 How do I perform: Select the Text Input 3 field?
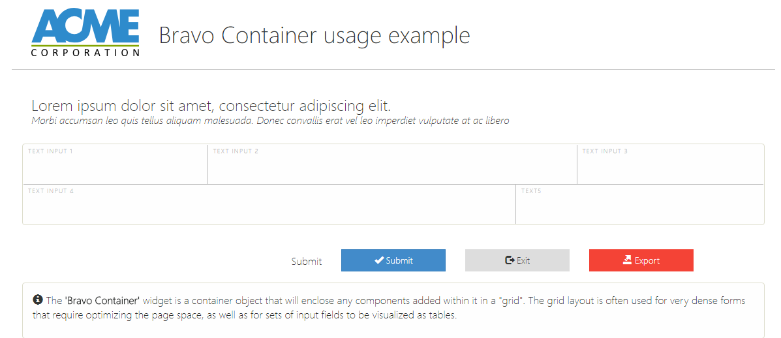click(670, 168)
